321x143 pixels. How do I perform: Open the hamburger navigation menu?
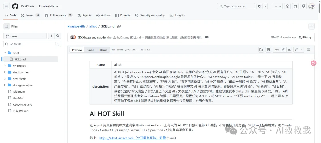coord(6,6)
